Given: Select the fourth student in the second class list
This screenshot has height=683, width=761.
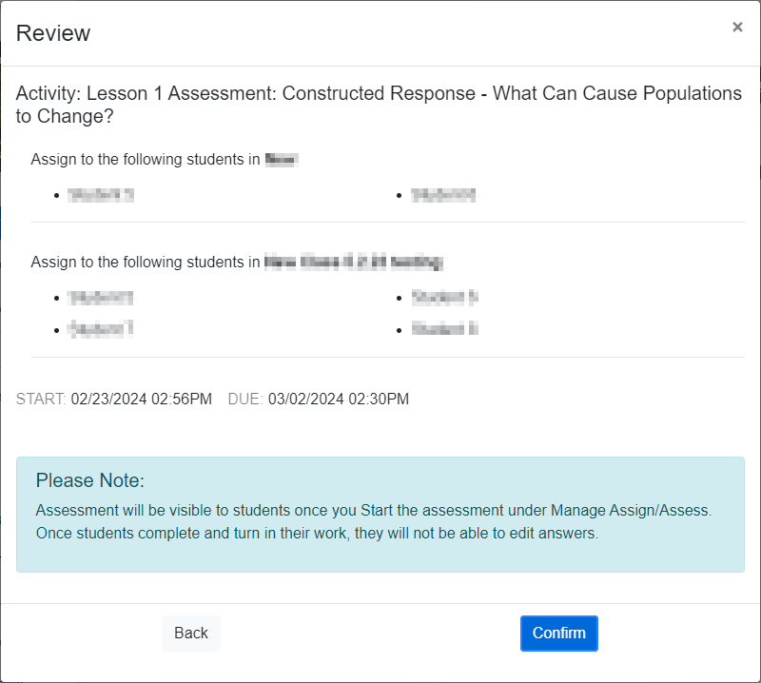Looking at the screenshot, I should point(444,329).
